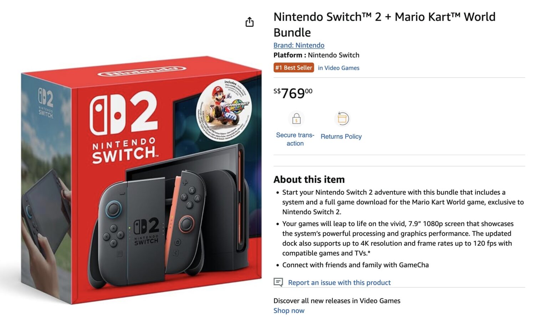
Task: Click the report issue speech bubble icon
Action: click(278, 282)
